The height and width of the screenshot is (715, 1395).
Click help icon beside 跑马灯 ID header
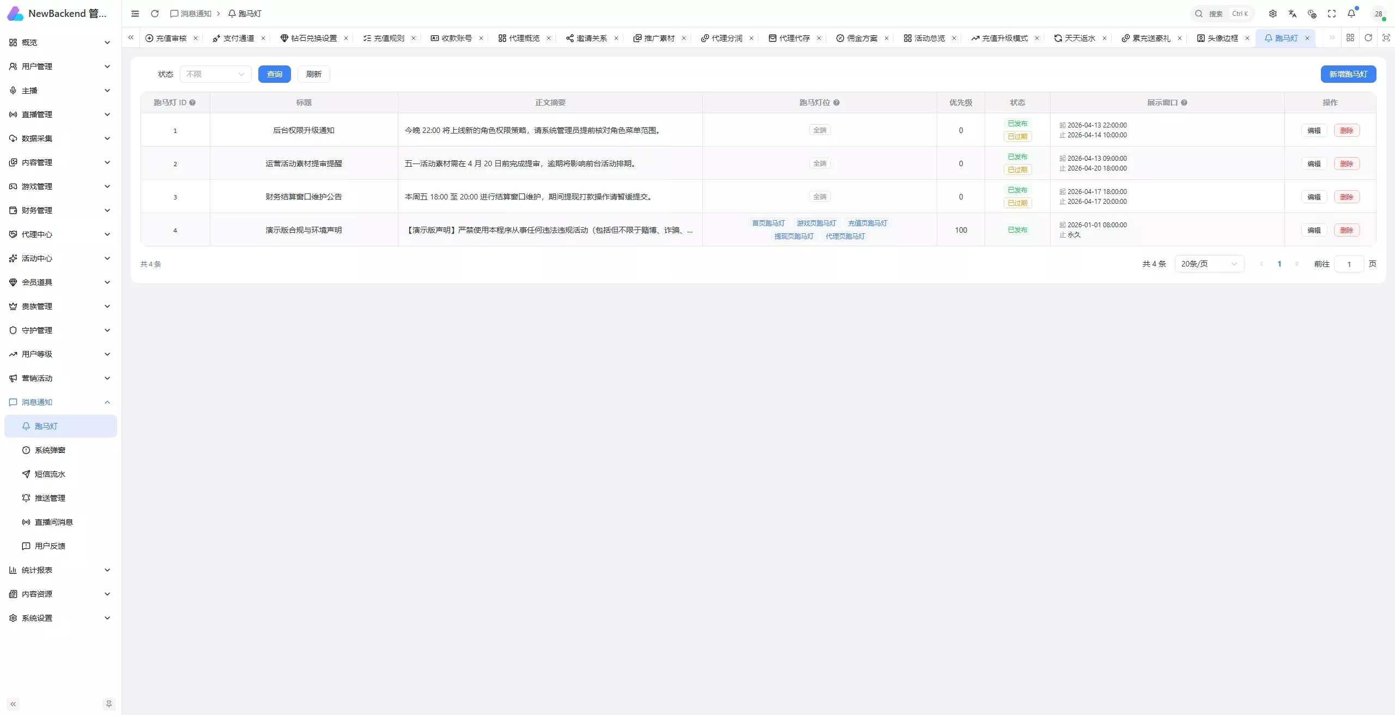192,102
